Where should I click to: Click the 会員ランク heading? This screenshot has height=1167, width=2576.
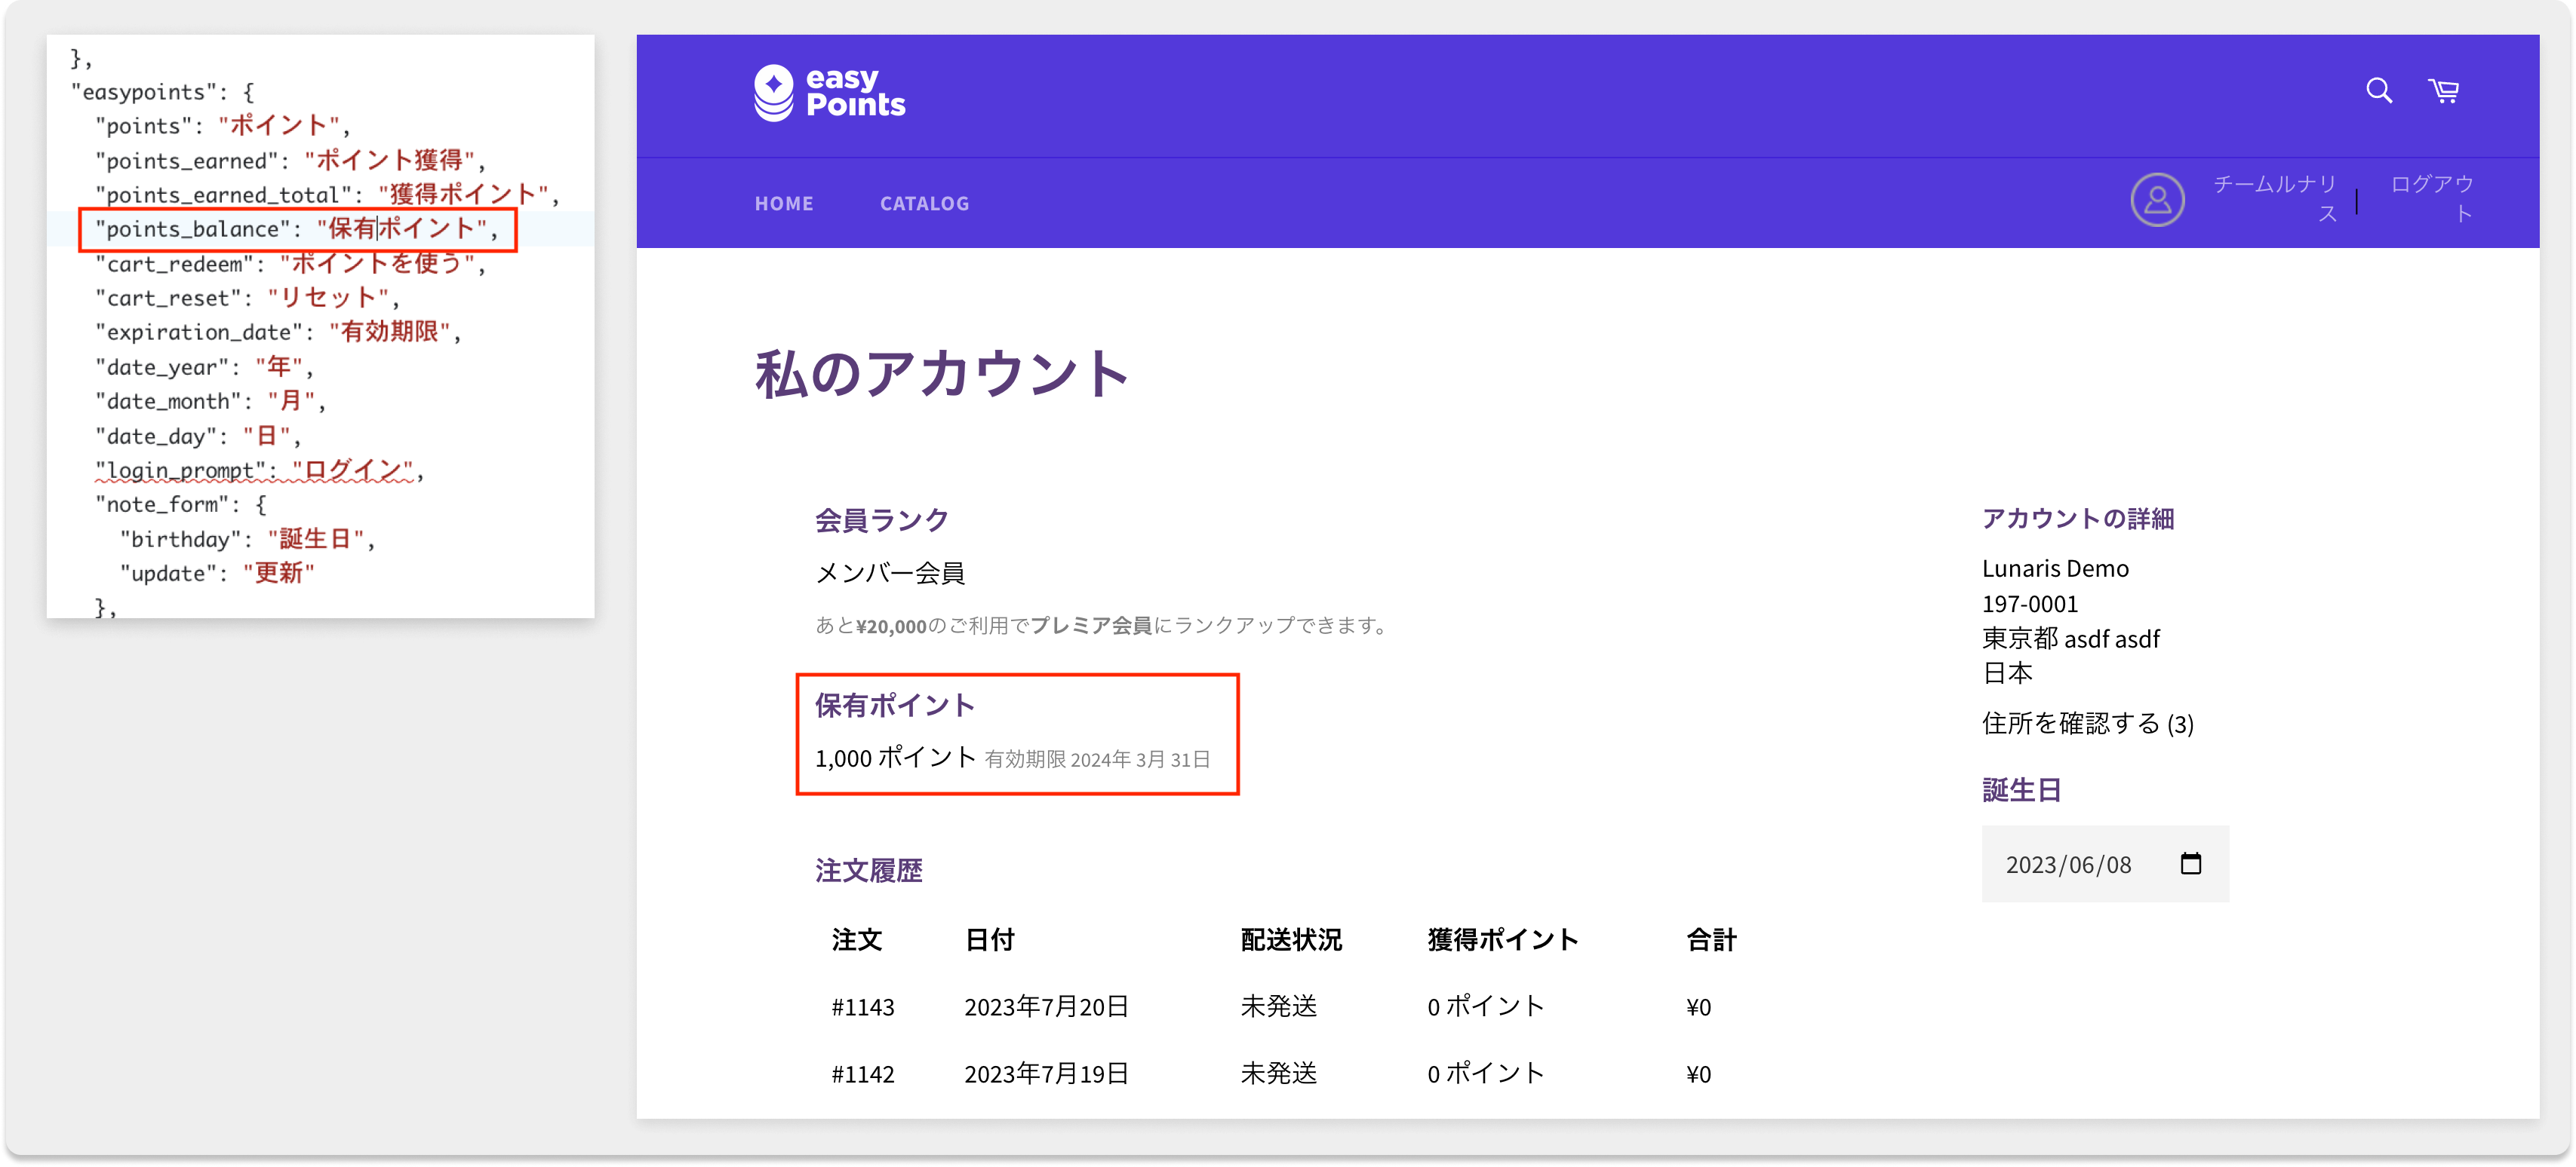coord(881,519)
